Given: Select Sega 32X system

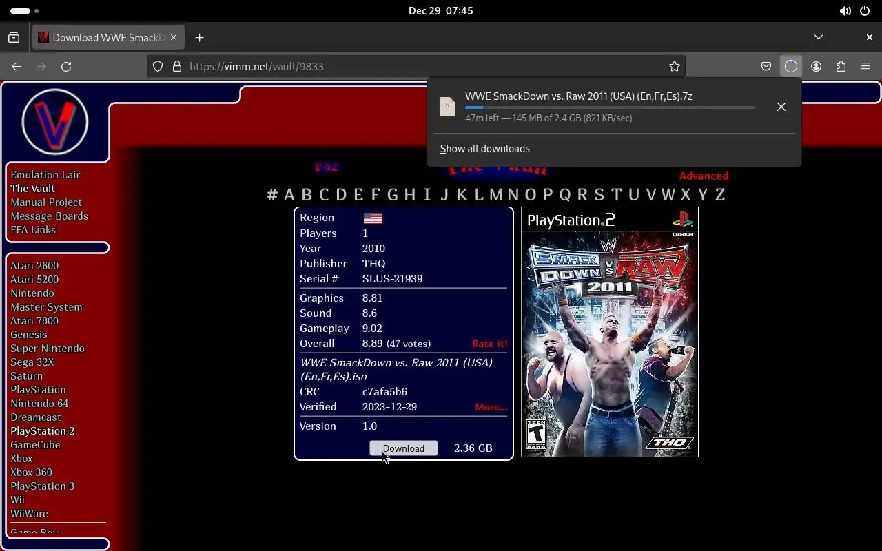Looking at the screenshot, I should [x=32, y=362].
